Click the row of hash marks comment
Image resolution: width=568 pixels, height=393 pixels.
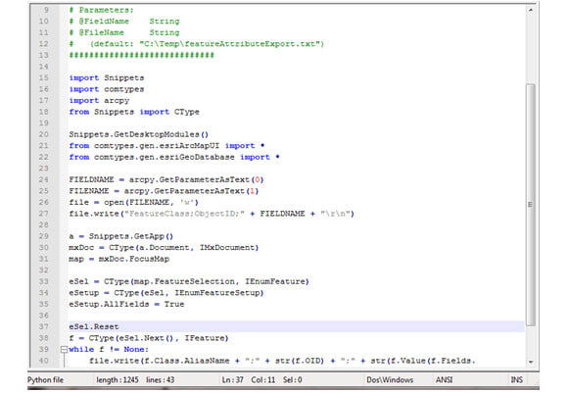pyautogui.click(x=142, y=56)
